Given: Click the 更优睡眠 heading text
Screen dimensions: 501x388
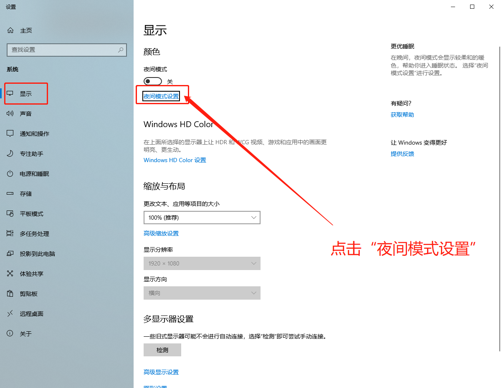Looking at the screenshot, I should [402, 46].
